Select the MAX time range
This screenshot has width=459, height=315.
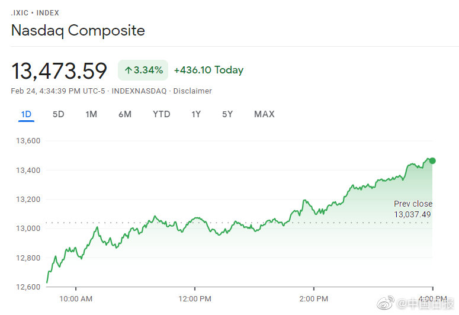coord(264,114)
